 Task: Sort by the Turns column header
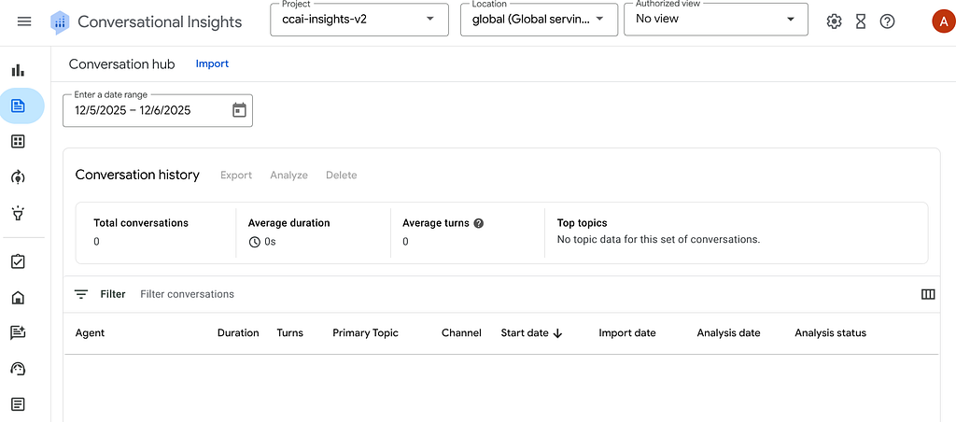click(x=289, y=333)
